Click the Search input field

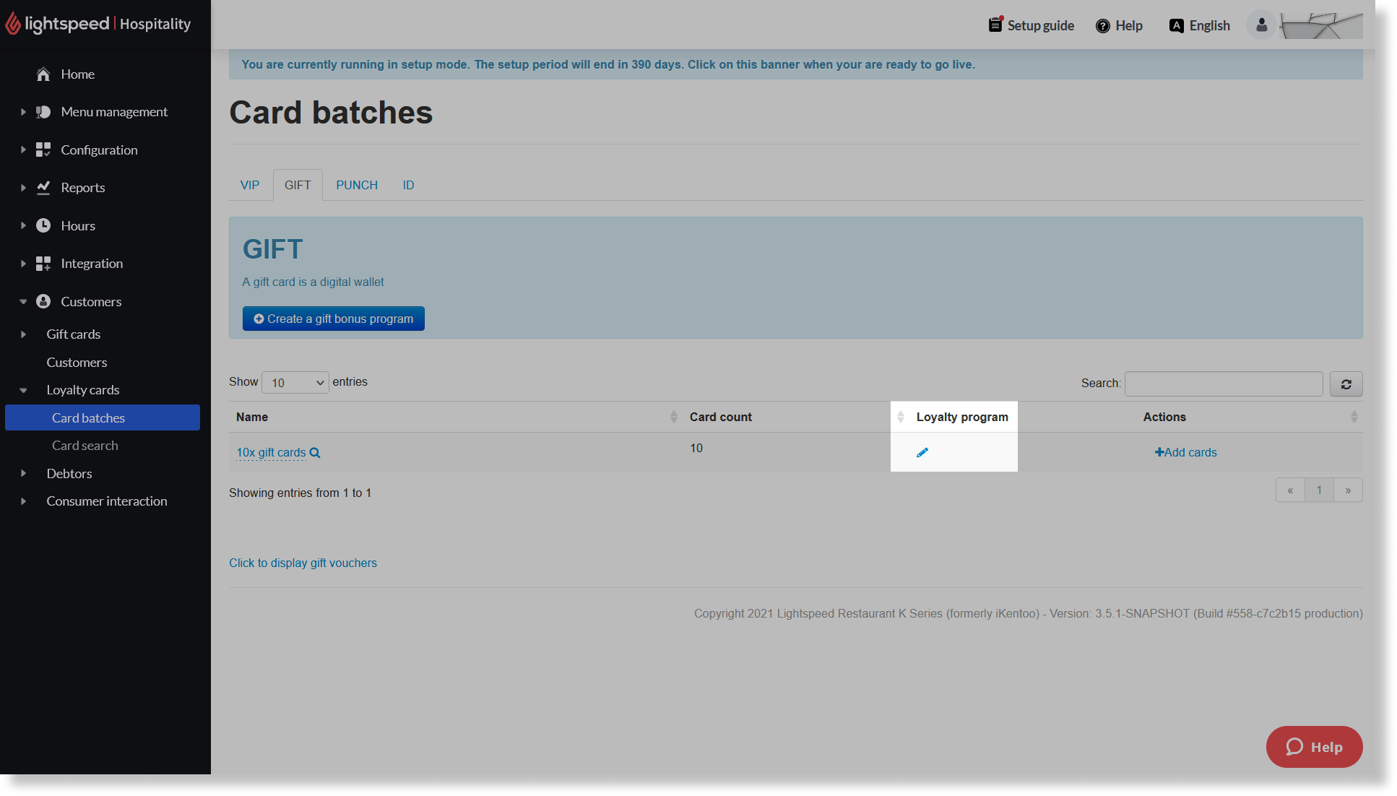click(1224, 383)
